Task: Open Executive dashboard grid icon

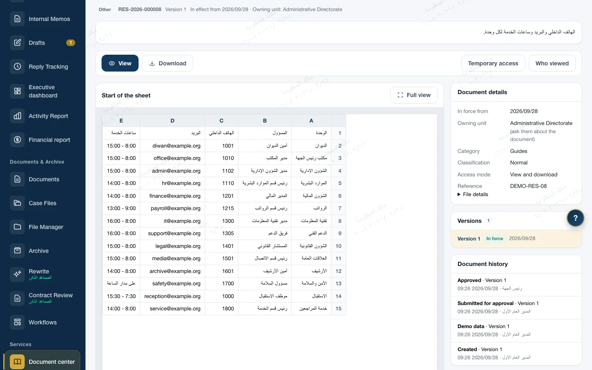Action: (17, 91)
